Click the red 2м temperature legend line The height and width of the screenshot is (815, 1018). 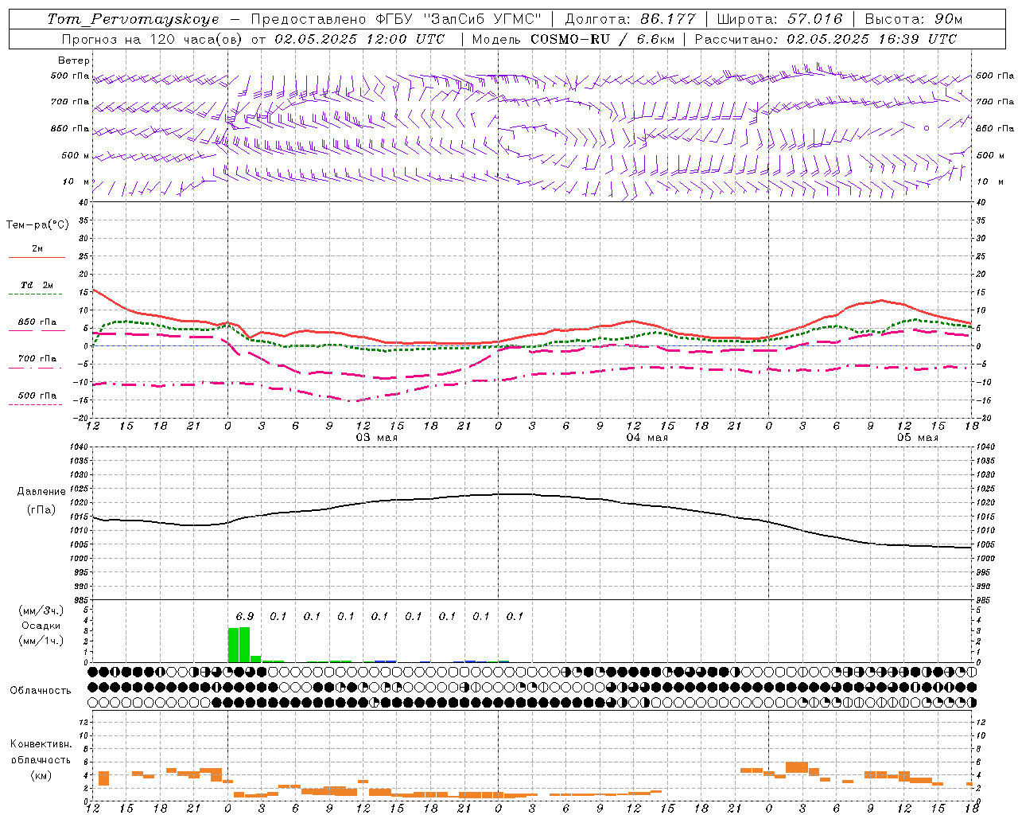coord(37,257)
